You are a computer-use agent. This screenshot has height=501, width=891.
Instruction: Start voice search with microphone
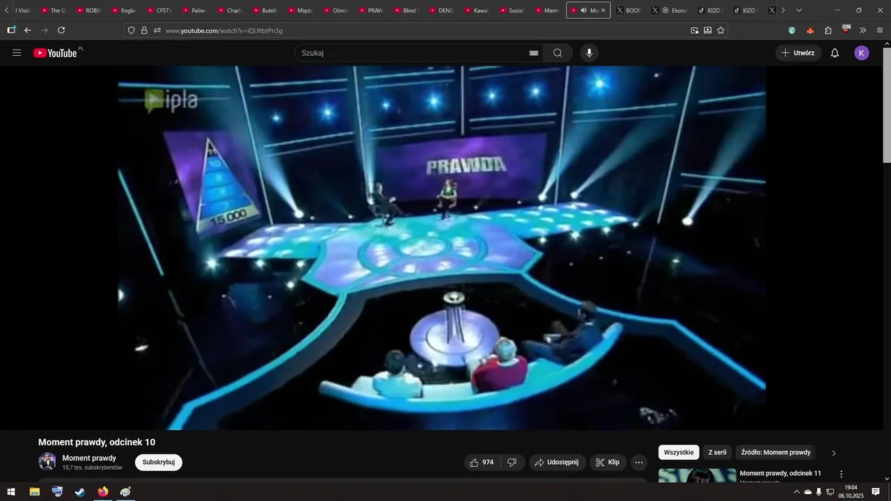click(590, 53)
